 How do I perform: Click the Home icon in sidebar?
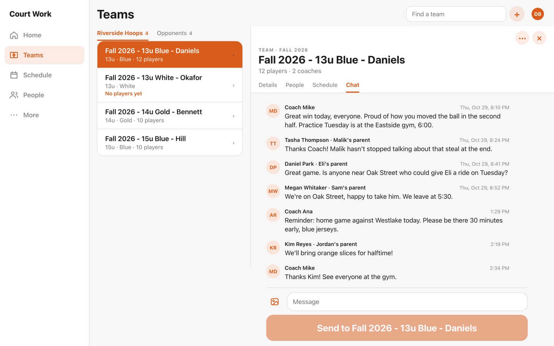[14, 35]
